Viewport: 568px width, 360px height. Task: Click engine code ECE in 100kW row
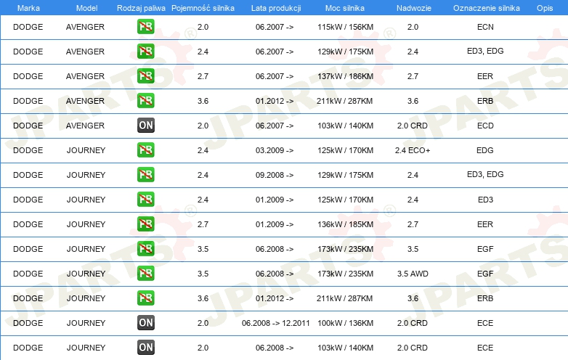485,323
